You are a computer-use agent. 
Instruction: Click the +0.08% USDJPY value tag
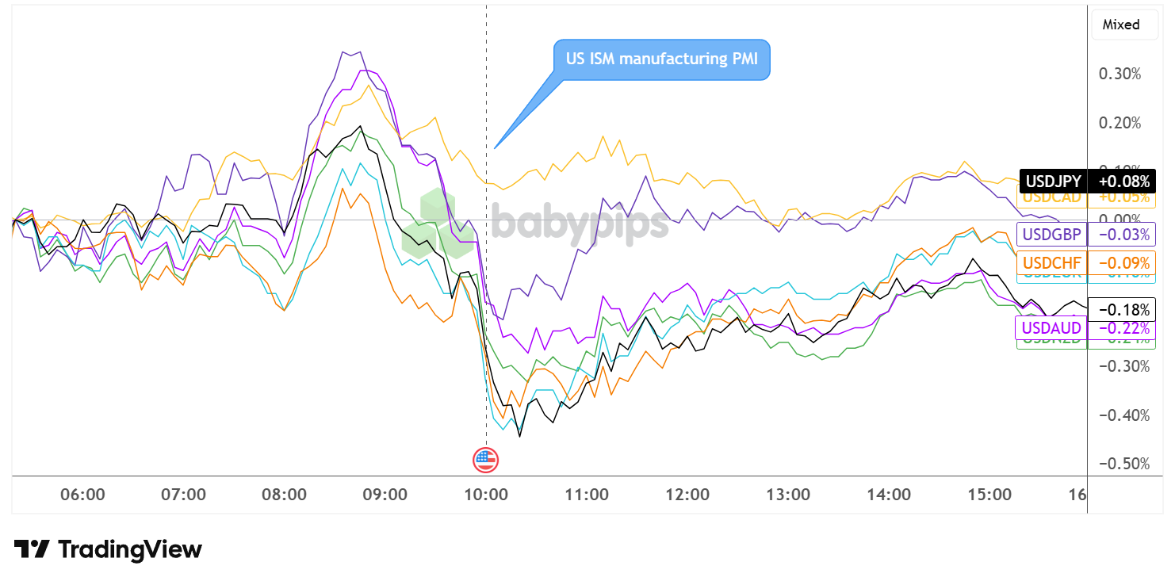[1122, 182]
